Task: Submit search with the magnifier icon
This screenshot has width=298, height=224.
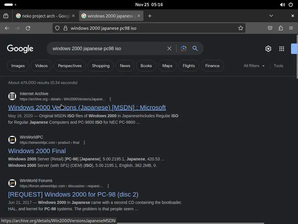Action: pos(195,48)
